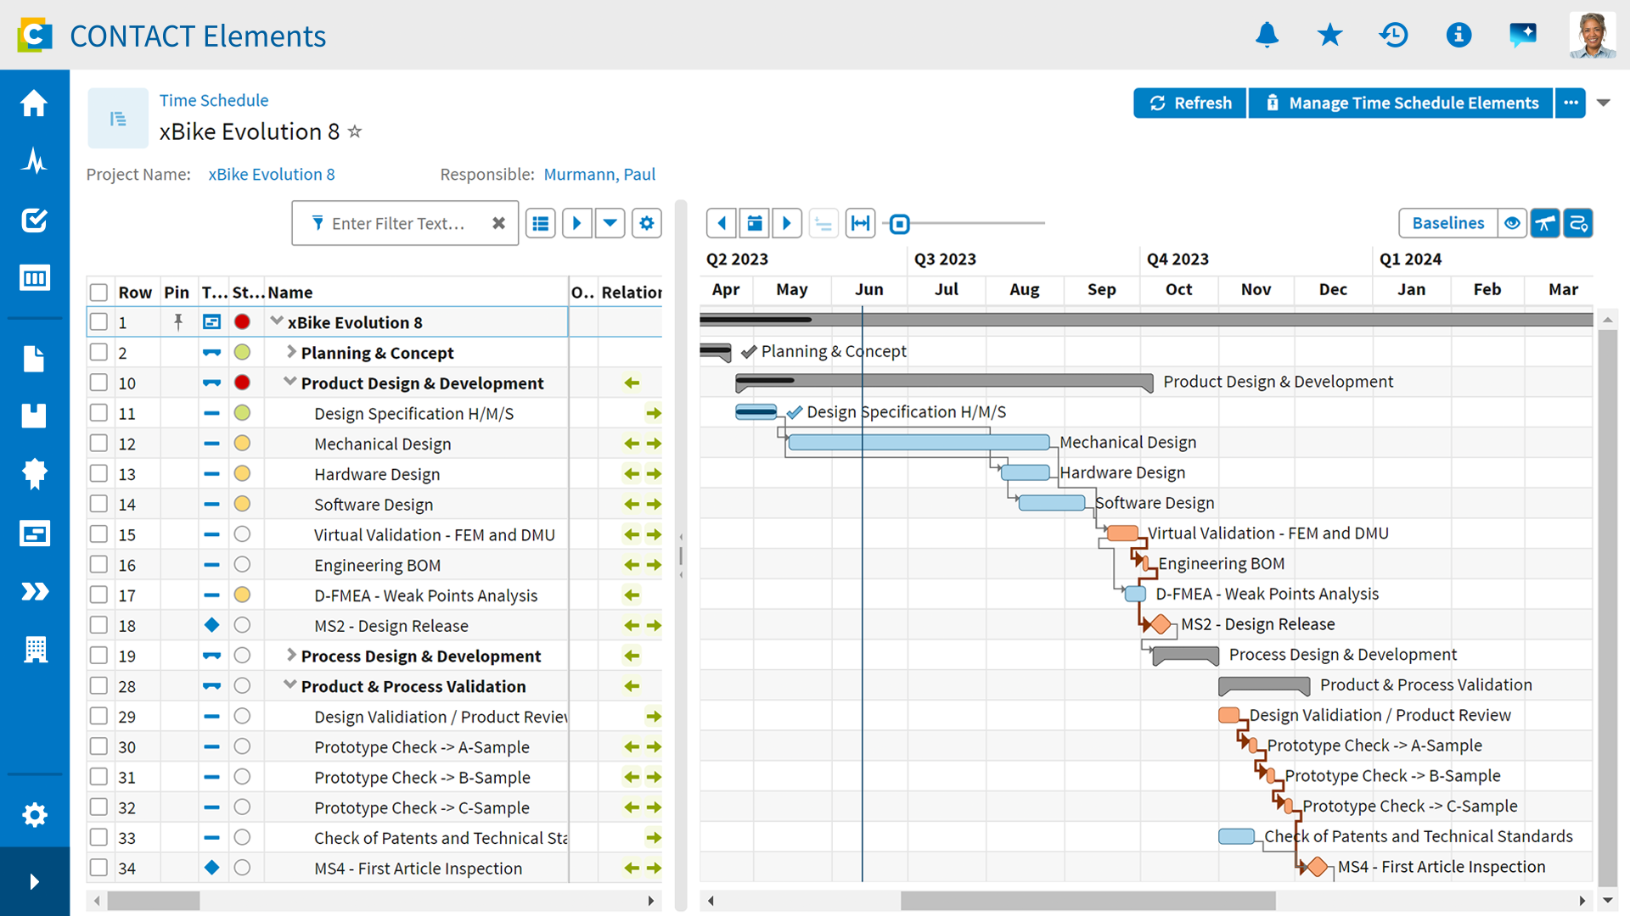Expand Process Design & Development group
The height and width of the screenshot is (916, 1630).
291,655
